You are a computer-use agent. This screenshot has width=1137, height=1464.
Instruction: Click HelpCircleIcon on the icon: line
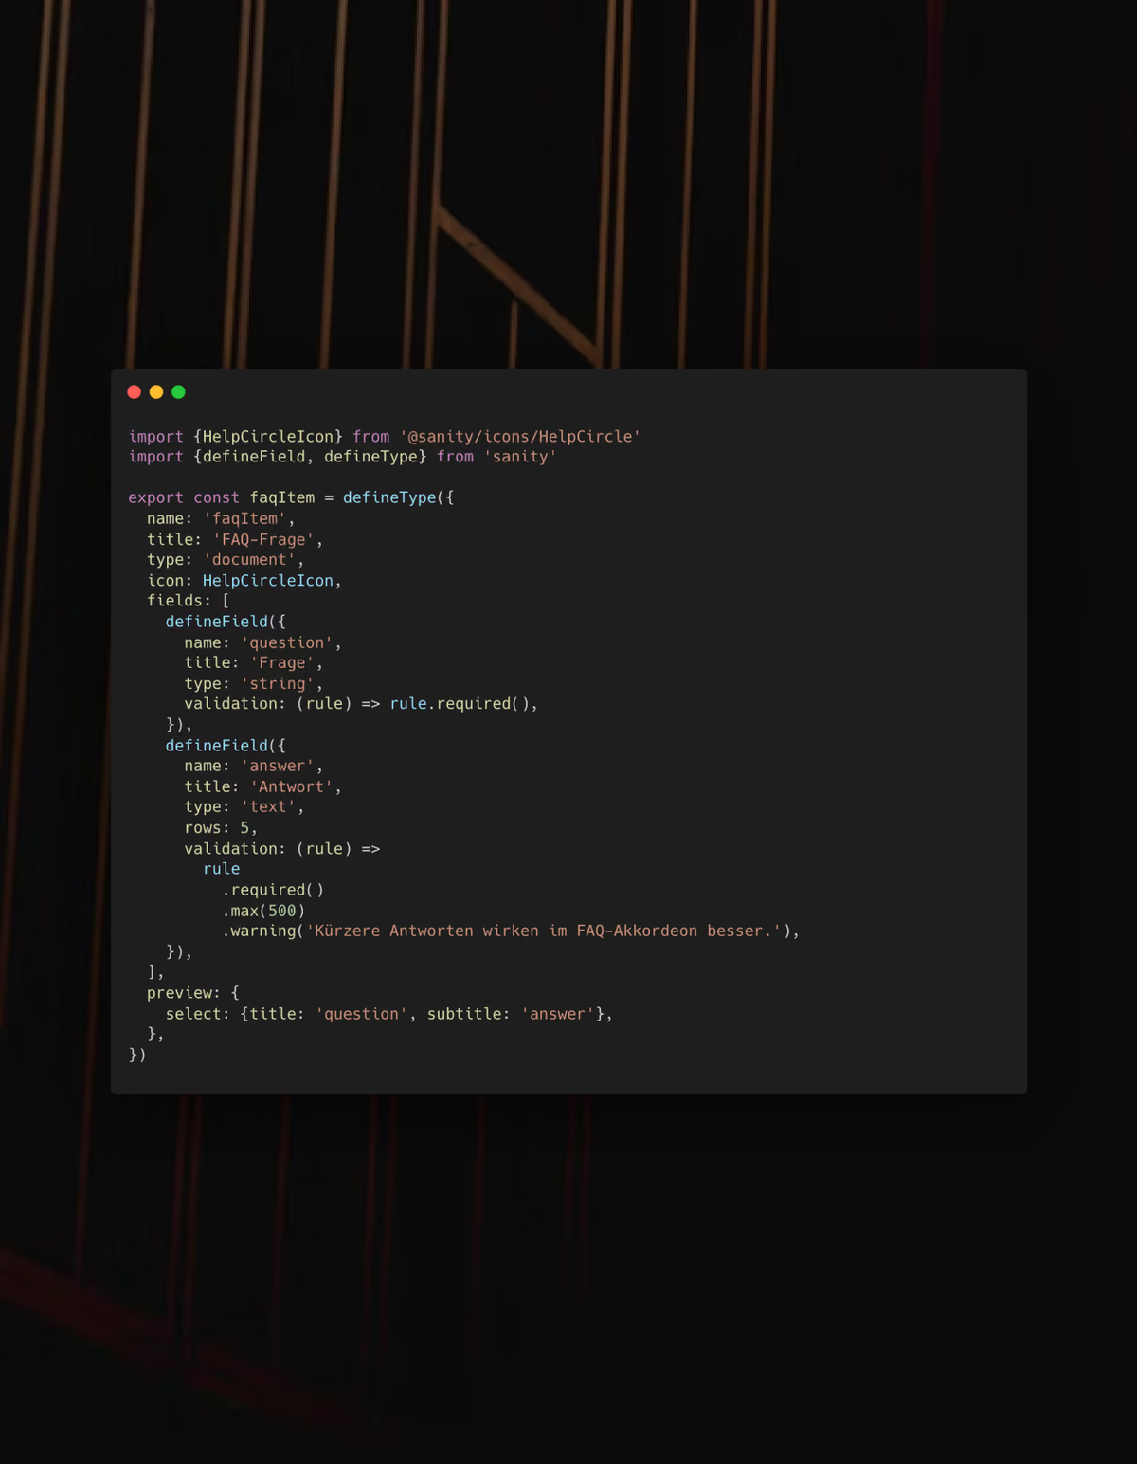(268, 581)
